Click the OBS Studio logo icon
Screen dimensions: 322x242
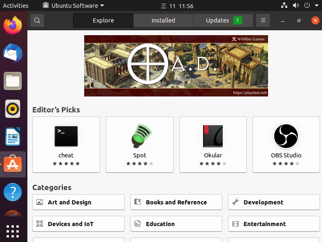(x=286, y=136)
